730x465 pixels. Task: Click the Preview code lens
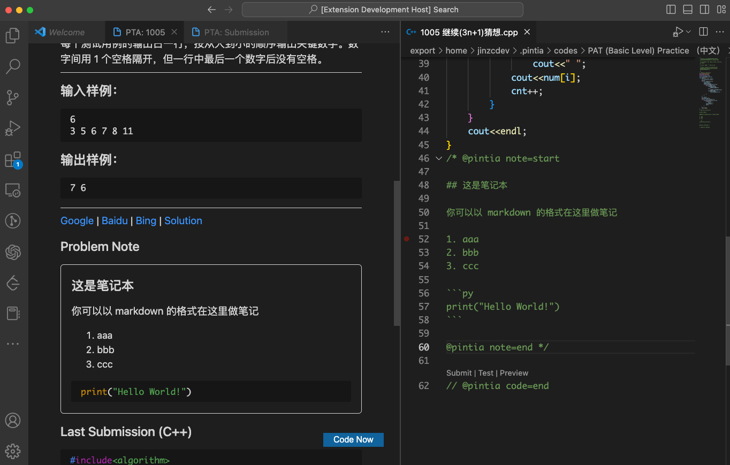pos(514,373)
